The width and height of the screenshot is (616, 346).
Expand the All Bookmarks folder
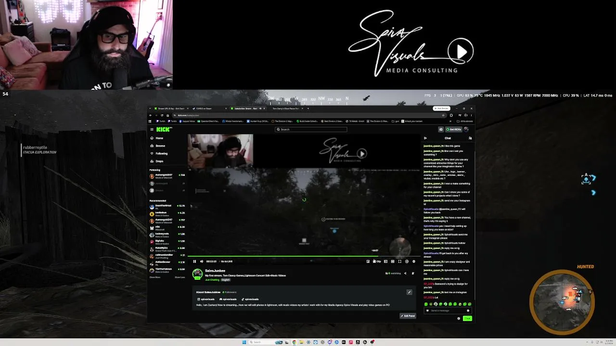coord(465,121)
